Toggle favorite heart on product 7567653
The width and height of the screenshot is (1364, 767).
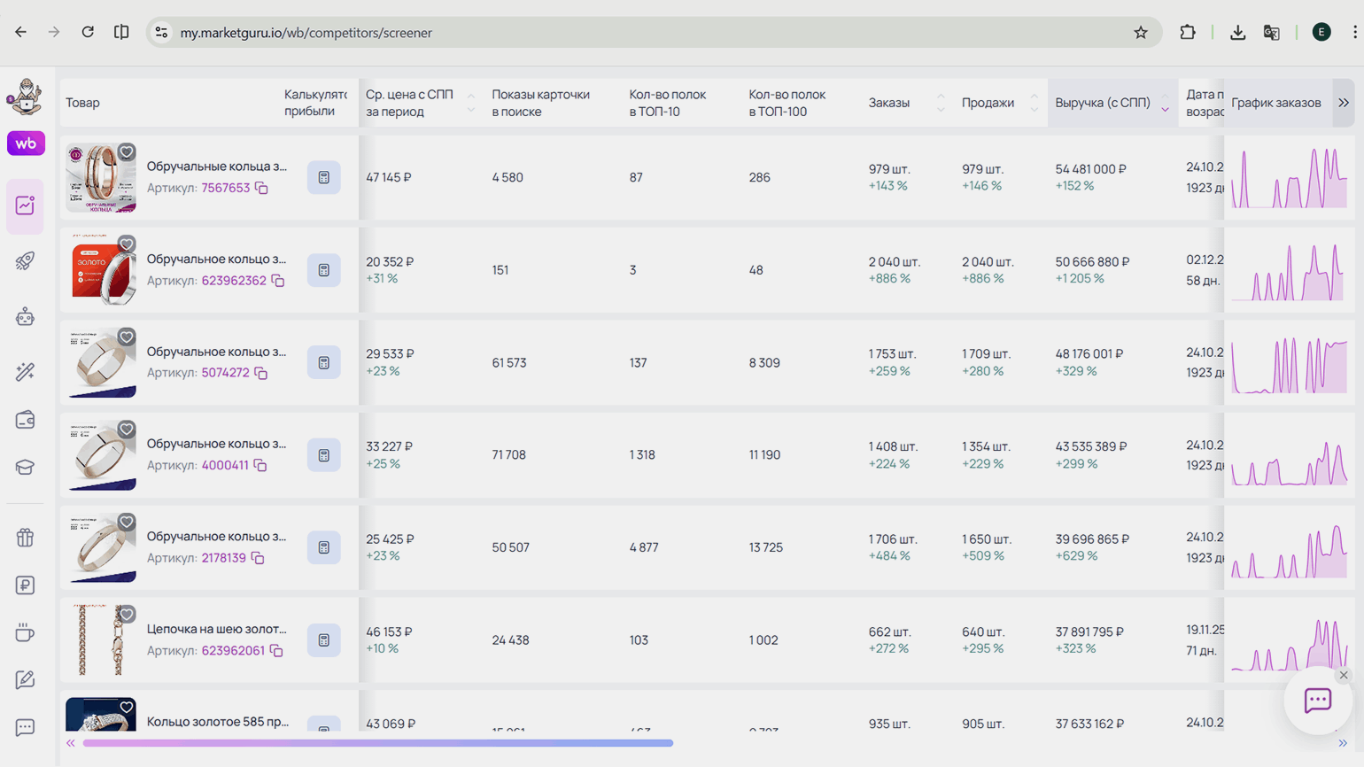click(x=127, y=152)
